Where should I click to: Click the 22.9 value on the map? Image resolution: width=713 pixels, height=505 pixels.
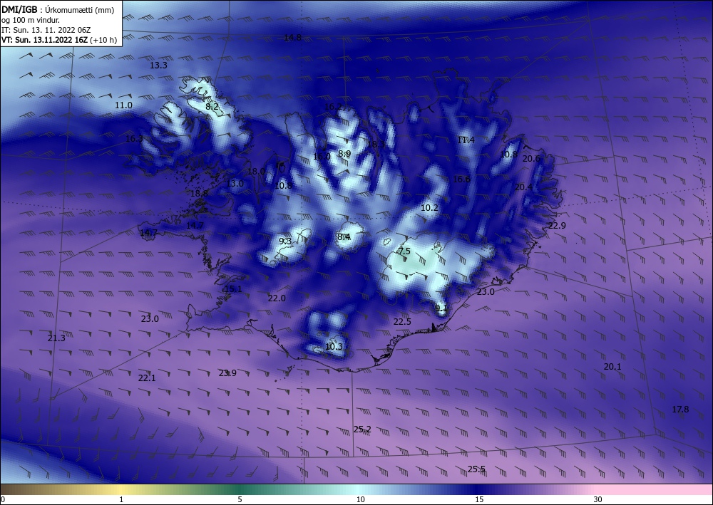pos(557,226)
